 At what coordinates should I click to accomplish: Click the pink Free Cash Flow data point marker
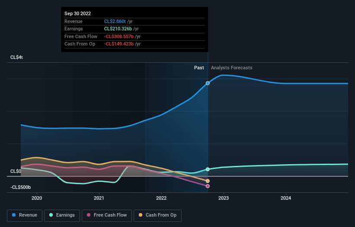[208, 186]
